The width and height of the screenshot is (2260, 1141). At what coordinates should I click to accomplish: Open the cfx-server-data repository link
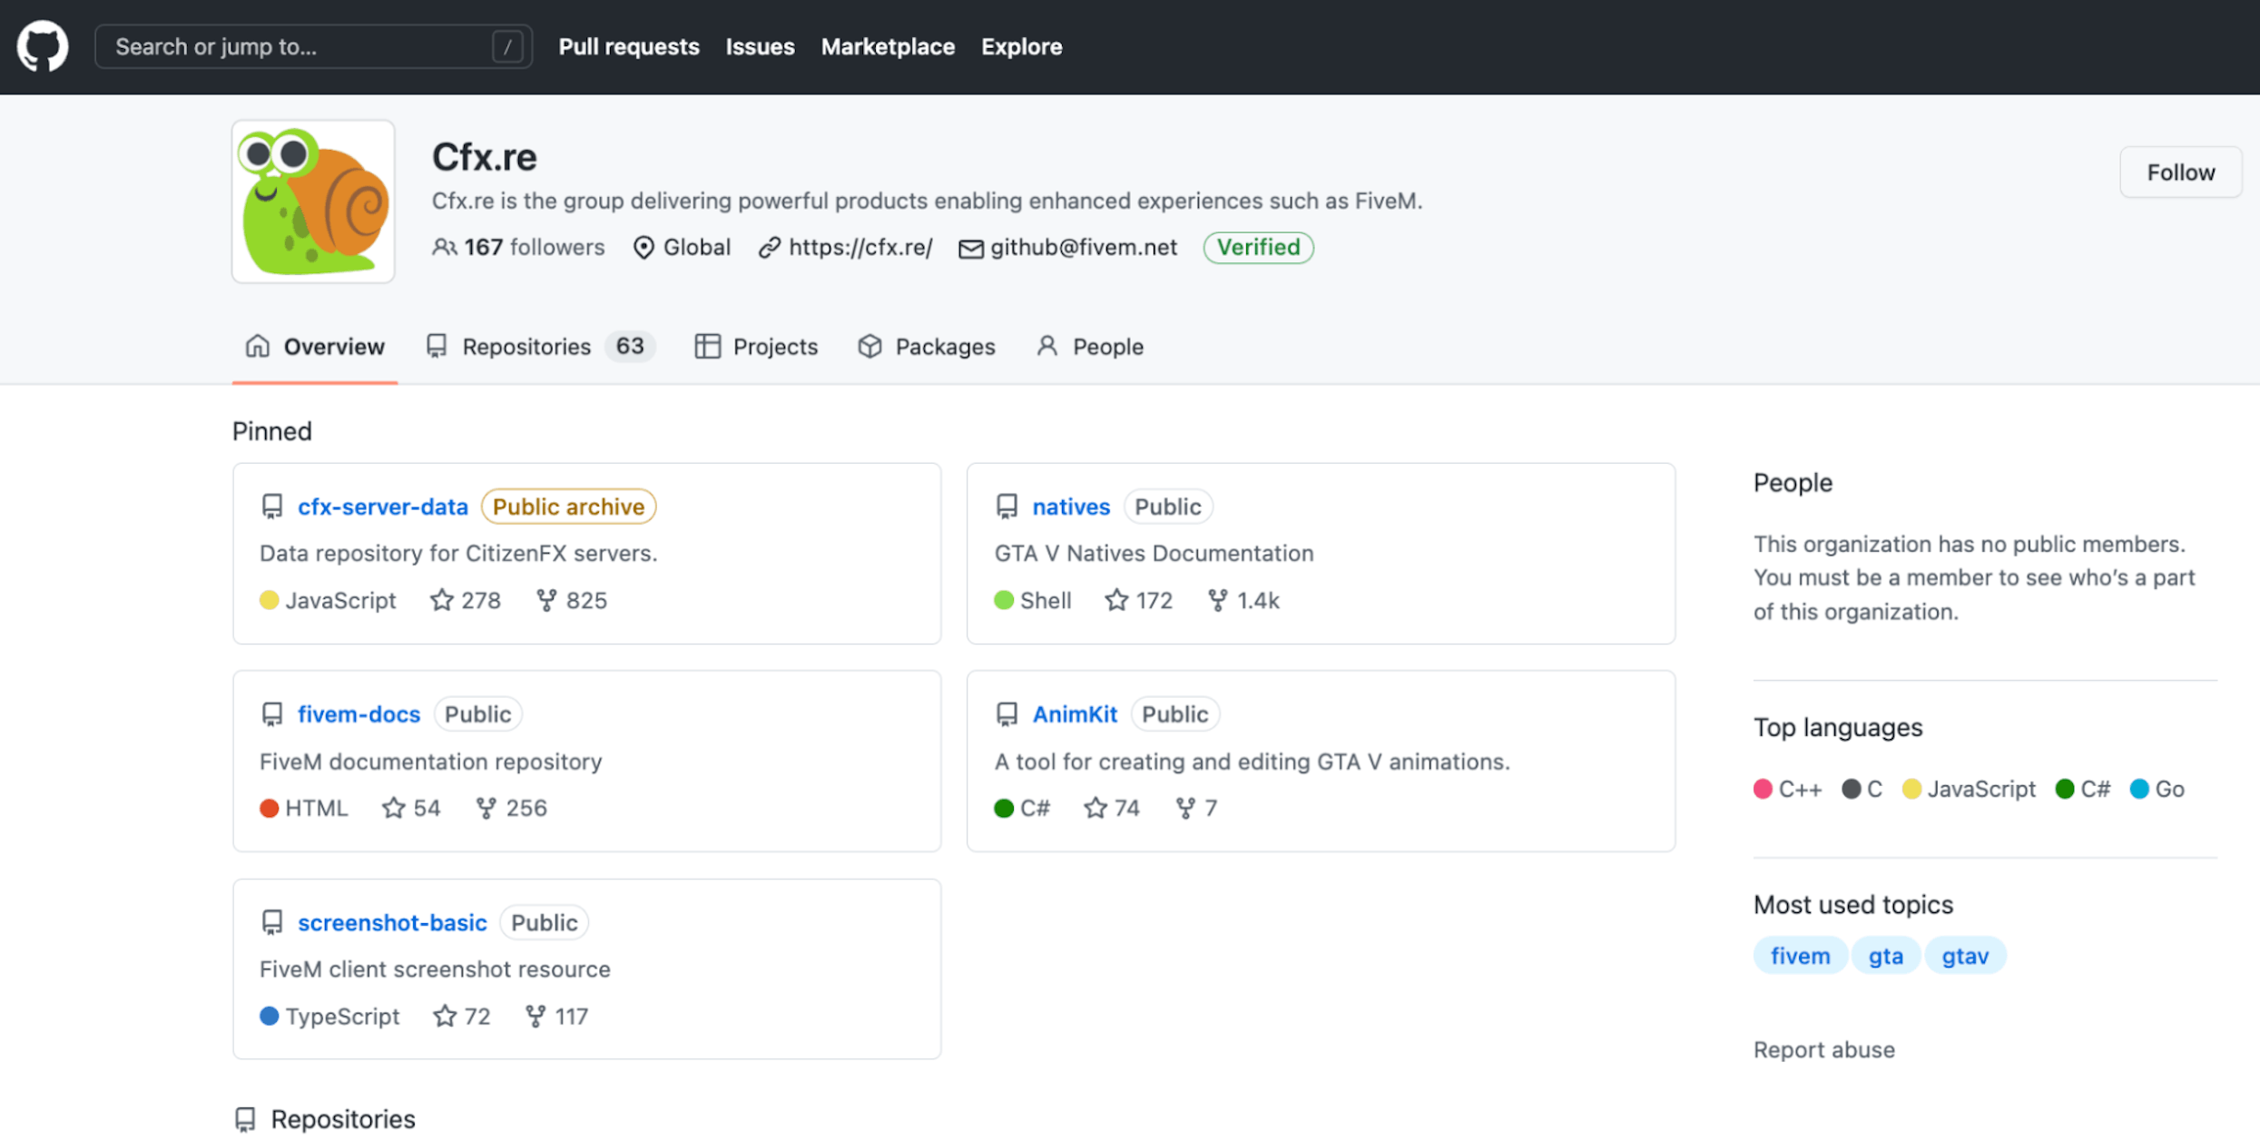pyautogui.click(x=383, y=507)
